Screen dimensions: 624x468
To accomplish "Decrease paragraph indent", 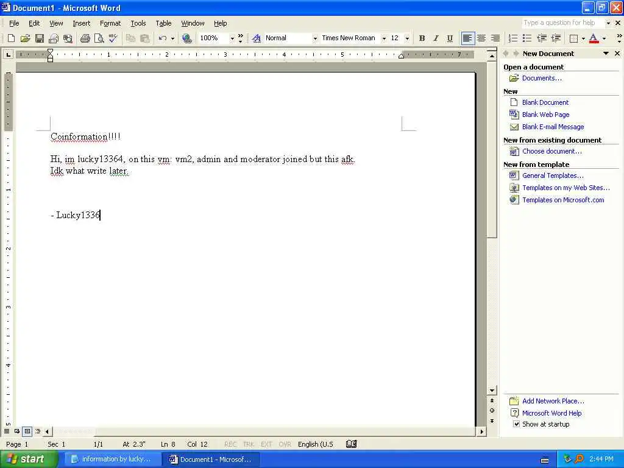I will (542, 38).
